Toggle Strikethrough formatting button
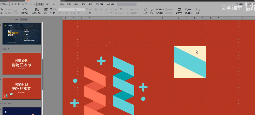The image size is (255, 115). [x=71, y=13]
